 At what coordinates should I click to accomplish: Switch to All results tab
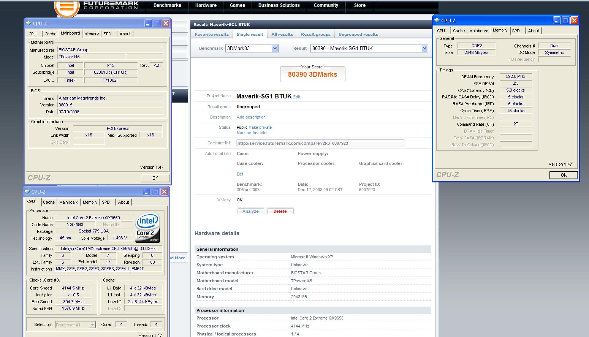coord(282,34)
